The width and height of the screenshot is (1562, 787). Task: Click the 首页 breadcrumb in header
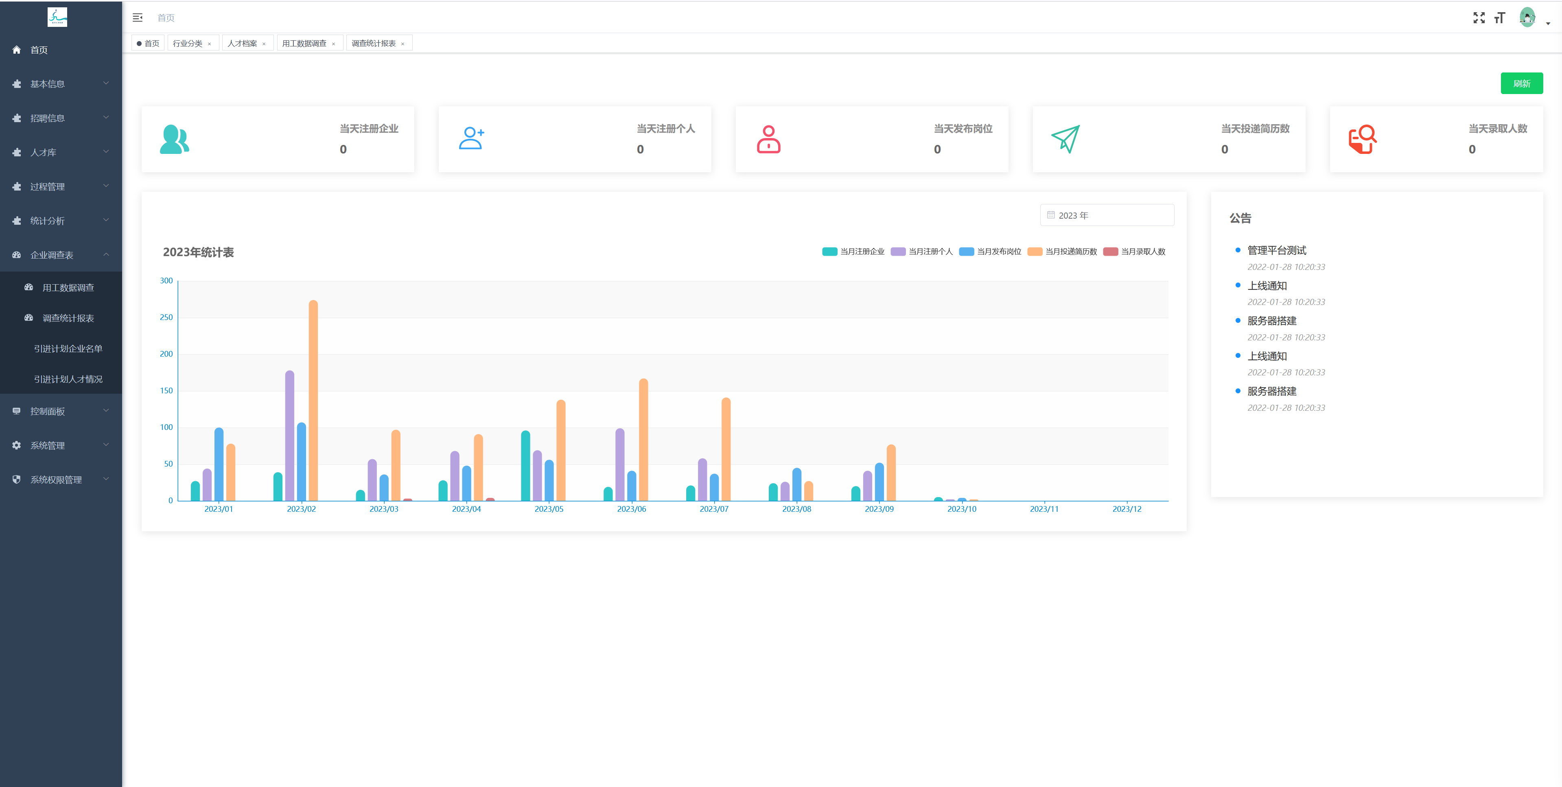pyautogui.click(x=166, y=18)
